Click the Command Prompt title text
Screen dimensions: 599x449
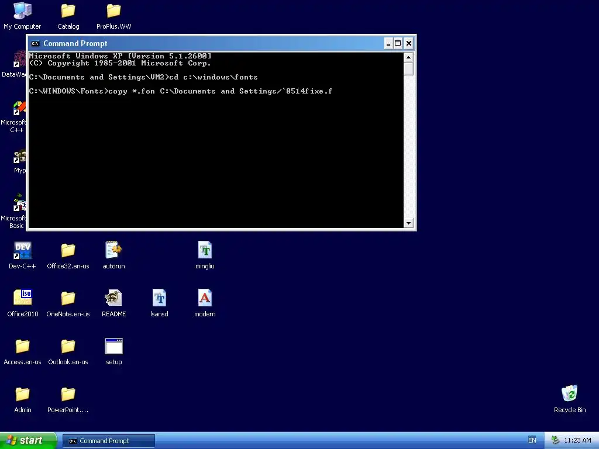(75, 43)
